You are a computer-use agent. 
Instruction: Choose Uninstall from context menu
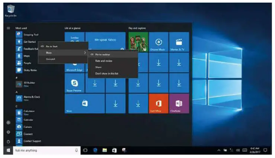pos(63,59)
